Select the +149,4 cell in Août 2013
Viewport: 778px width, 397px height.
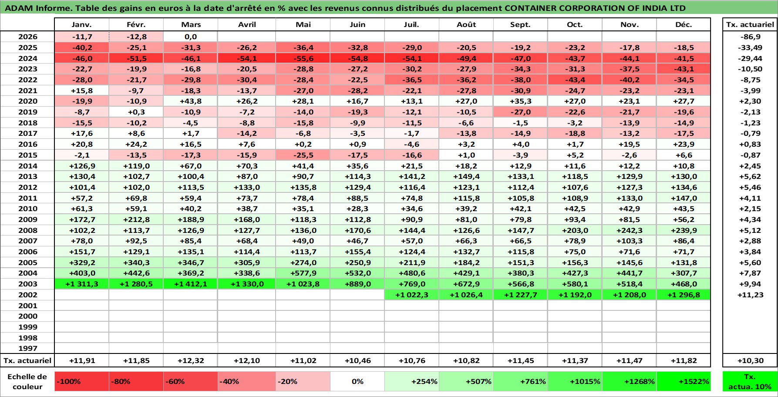pyautogui.click(x=466, y=176)
